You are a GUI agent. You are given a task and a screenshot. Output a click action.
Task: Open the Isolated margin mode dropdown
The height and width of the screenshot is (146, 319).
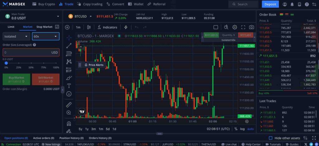point(17,36)
